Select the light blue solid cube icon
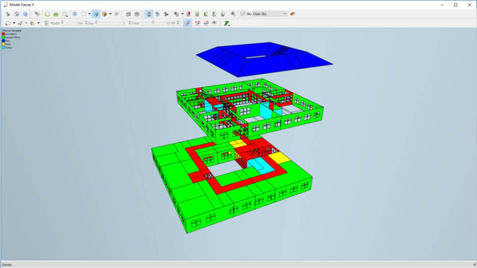477x268 pixels. click(96, 14)
